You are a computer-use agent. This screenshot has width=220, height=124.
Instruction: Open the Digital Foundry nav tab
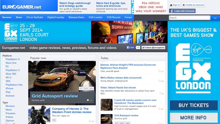click(x=56, y=17)
